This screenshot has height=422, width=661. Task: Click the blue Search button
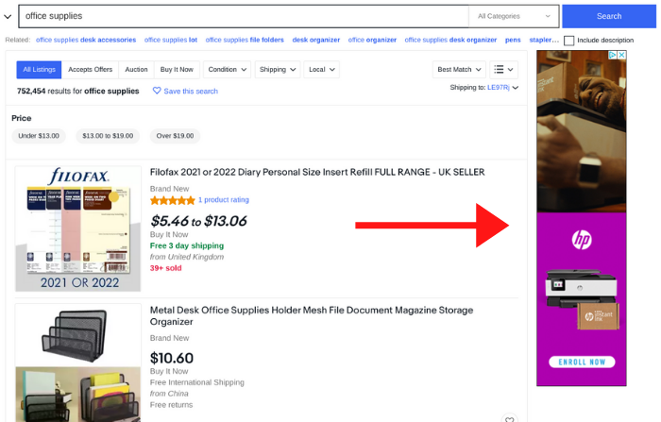click(x=609, y=16)
